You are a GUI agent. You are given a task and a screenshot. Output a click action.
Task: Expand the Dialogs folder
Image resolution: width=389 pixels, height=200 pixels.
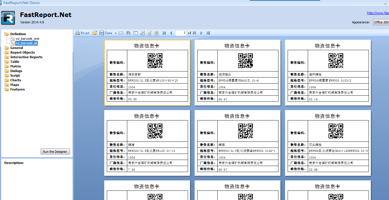coord(16,71)
